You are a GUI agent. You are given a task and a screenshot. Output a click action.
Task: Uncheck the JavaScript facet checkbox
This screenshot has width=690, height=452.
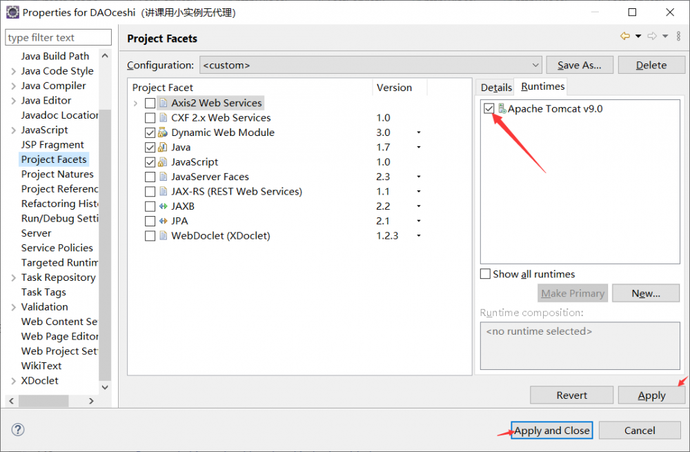click(150, 162)
